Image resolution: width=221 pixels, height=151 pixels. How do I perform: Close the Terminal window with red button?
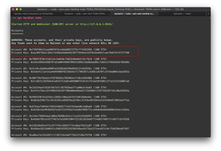click(13, 9)
